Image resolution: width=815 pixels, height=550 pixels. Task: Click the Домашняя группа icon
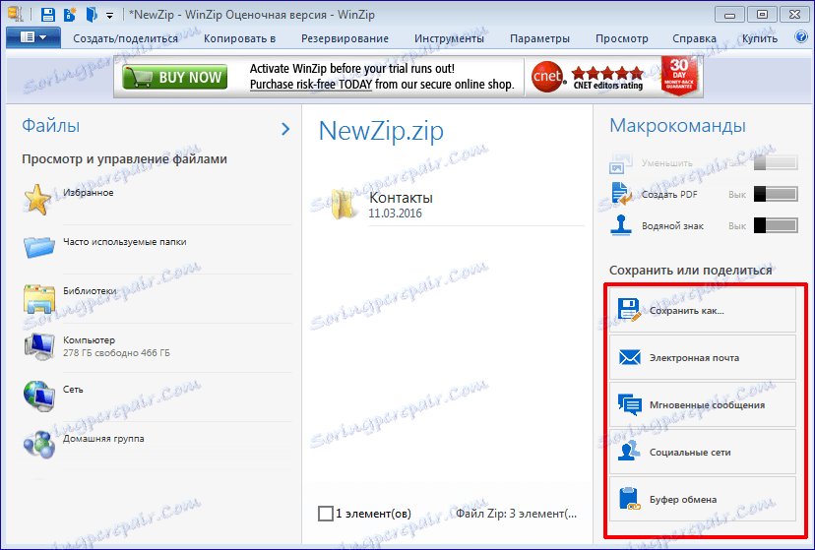click(x=39, y=445)
